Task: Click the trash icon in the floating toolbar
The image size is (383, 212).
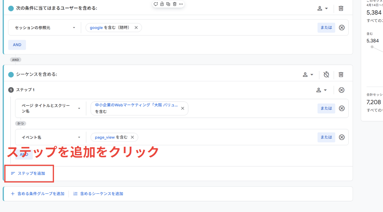Action: [174, 4]
